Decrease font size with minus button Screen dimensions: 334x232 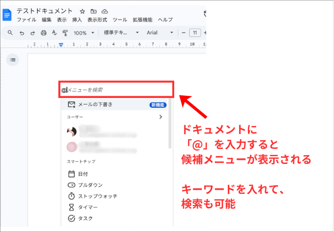(x=183, y=32)
